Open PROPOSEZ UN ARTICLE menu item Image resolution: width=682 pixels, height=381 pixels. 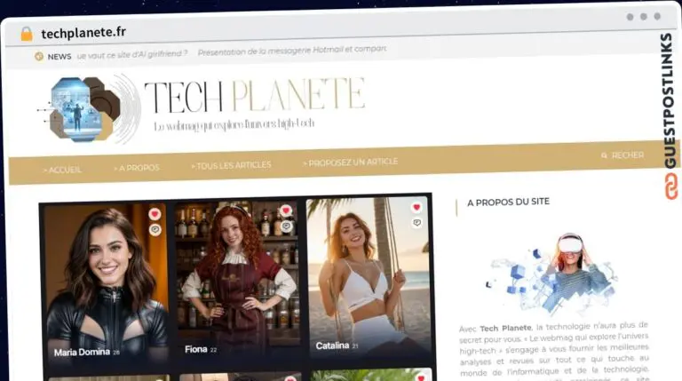pos(350,163)
